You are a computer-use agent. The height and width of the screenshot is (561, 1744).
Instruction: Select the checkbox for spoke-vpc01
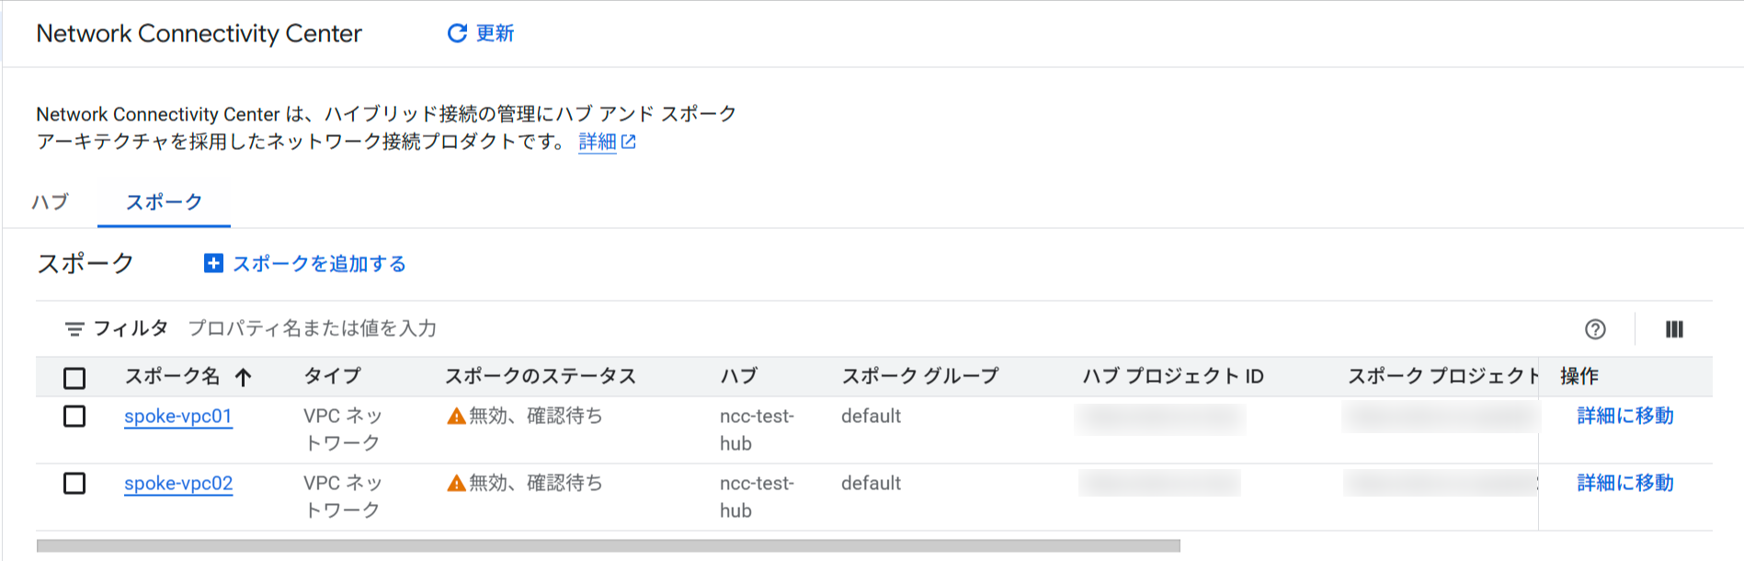point(75,416)
